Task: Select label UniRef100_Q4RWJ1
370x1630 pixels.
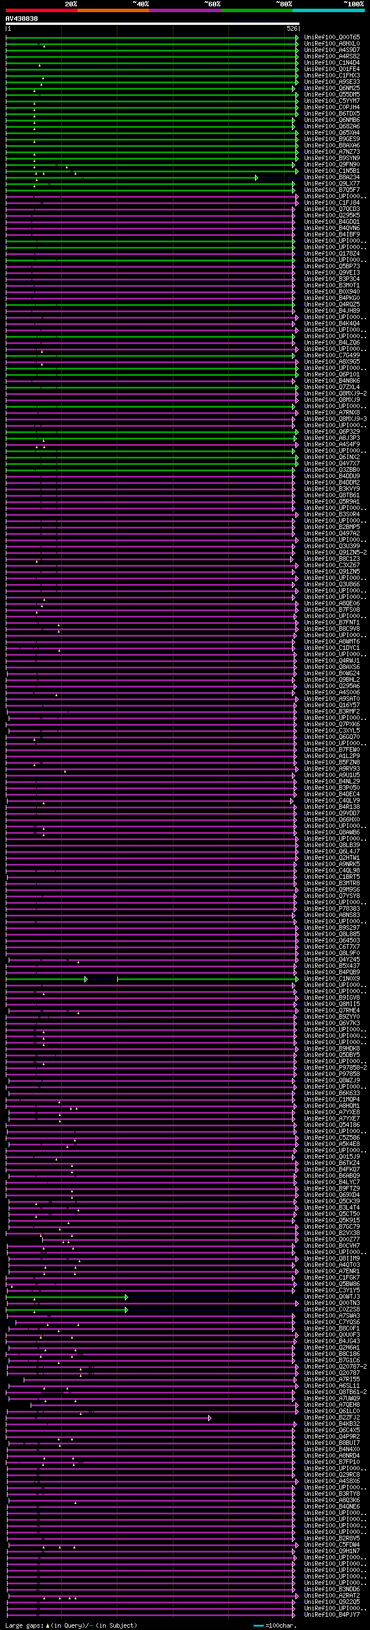Action: point(332,660)
